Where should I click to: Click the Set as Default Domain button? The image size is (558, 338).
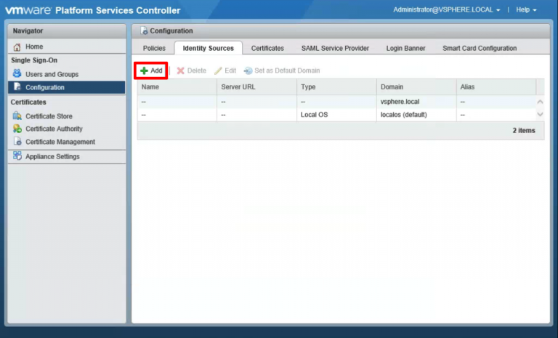point(282,71)
